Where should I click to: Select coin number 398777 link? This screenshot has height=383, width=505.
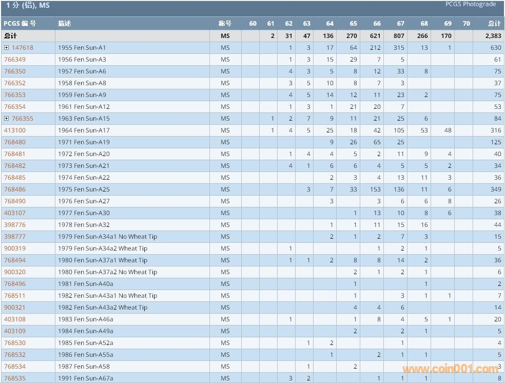(15, 237)
